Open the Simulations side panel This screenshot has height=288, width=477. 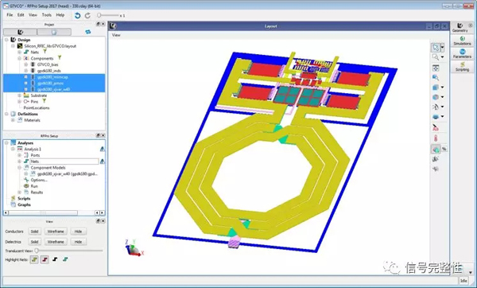tap(462, 41)
